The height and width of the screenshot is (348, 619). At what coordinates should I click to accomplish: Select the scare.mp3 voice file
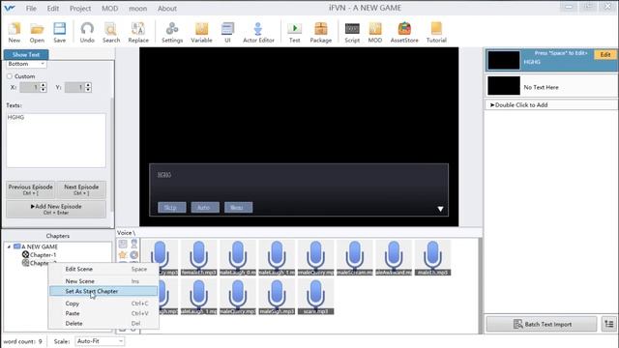point(316,297)
